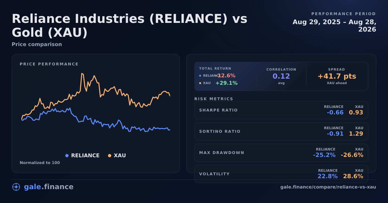Click the orange XAU dot in Total Return
The width and height of the screenshot is (388, 203).
point(200,83)
